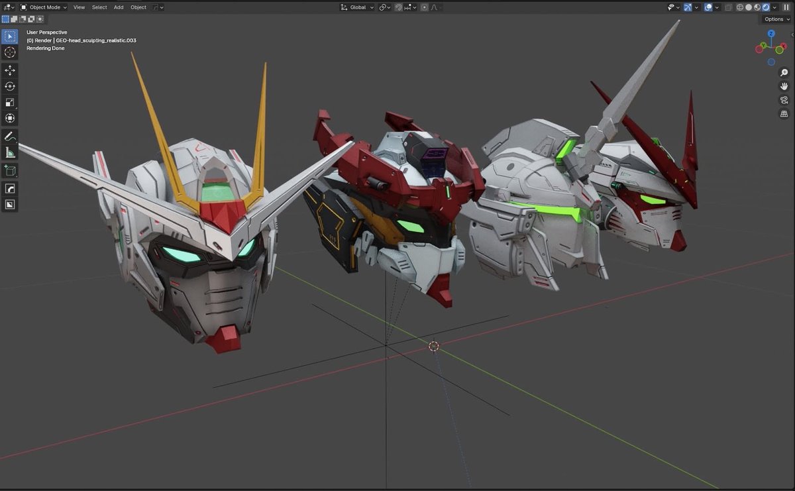795x491 pixels.
Task: Click the bottom square tool icon in left toolbar
Action: 10,205
